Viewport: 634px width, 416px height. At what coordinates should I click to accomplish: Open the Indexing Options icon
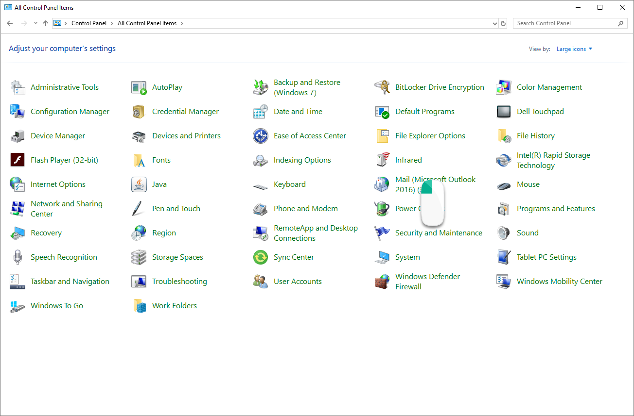261,160
